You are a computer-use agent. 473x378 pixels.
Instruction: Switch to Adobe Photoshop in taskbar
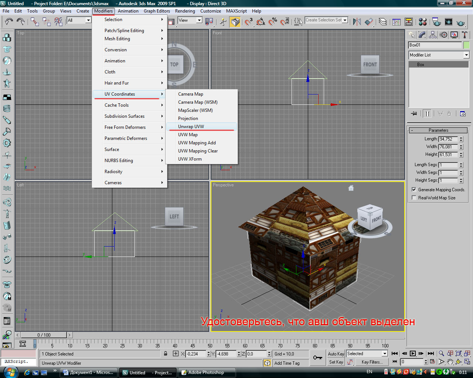point(206,372)
